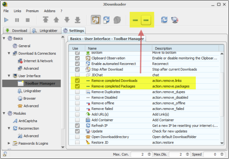Adjust Max.Dls. spinner arrows
229x159 pixels.
tap(187, 154)
